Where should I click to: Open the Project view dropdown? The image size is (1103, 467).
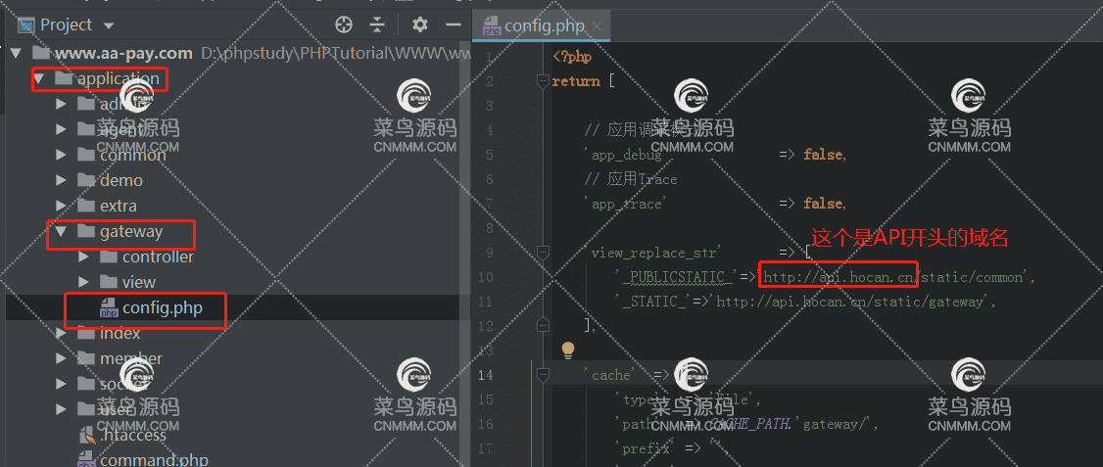(x=108, y=26)
